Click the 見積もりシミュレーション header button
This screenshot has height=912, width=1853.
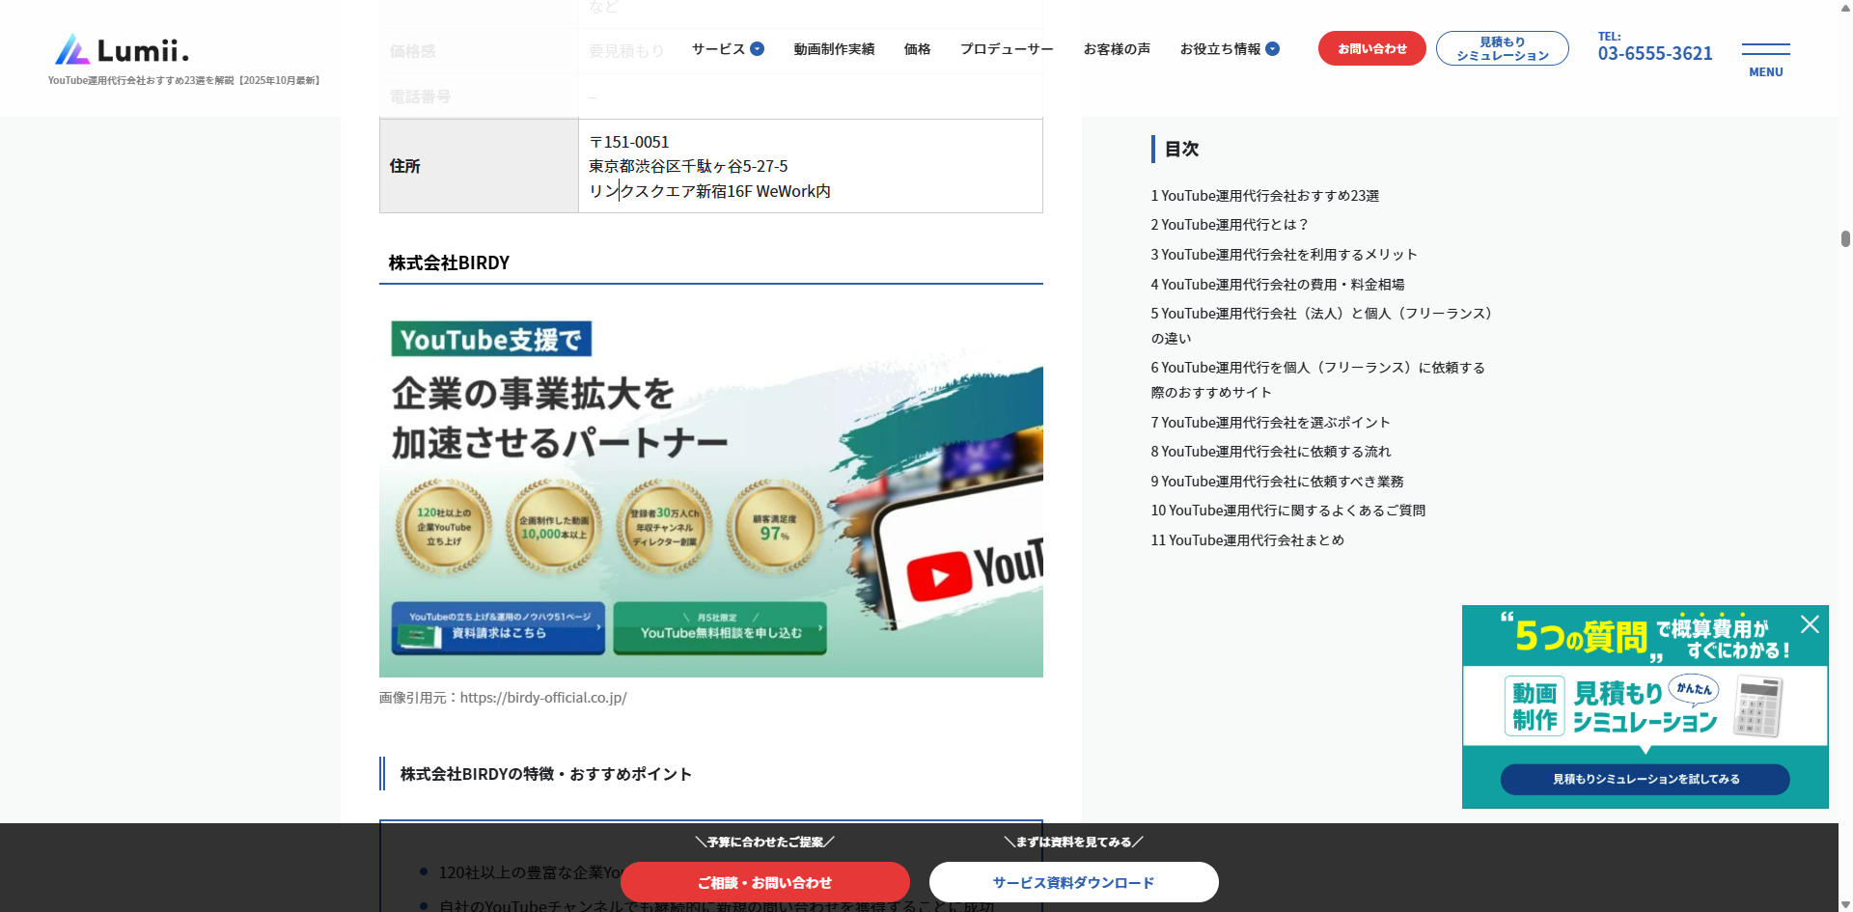click(1502, 48)
